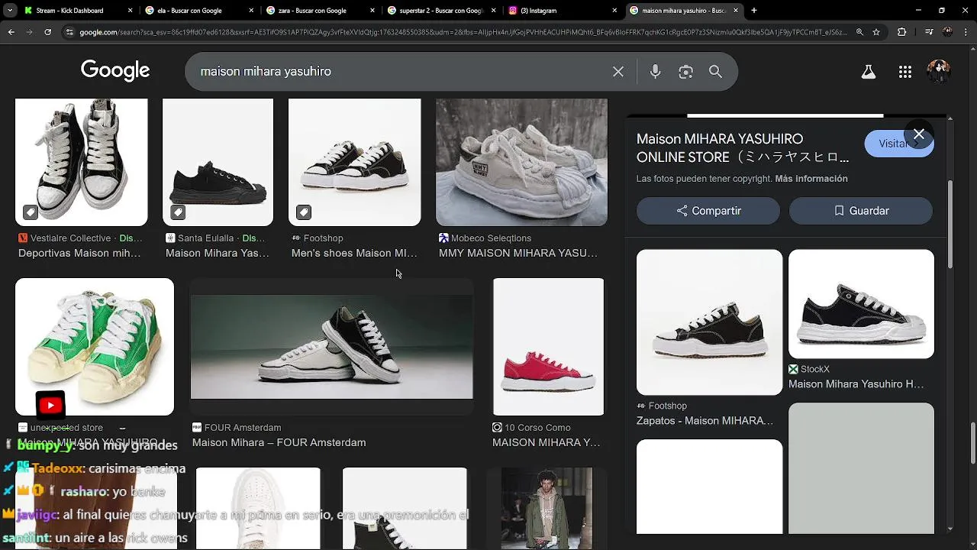Save image with Guardar button
977x550 pixels.
pyautogui.click(x=861, y=211)
